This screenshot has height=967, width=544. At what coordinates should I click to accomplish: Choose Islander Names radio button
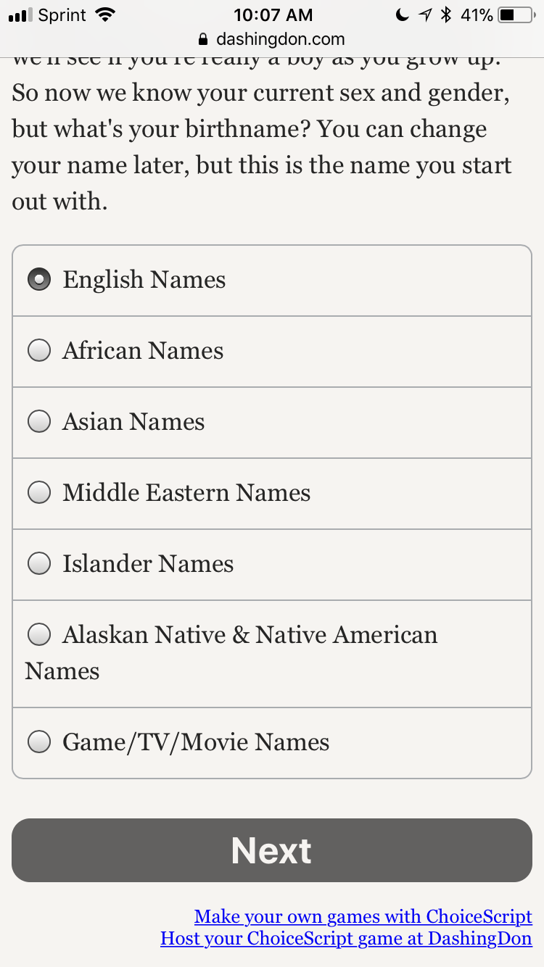39,564
